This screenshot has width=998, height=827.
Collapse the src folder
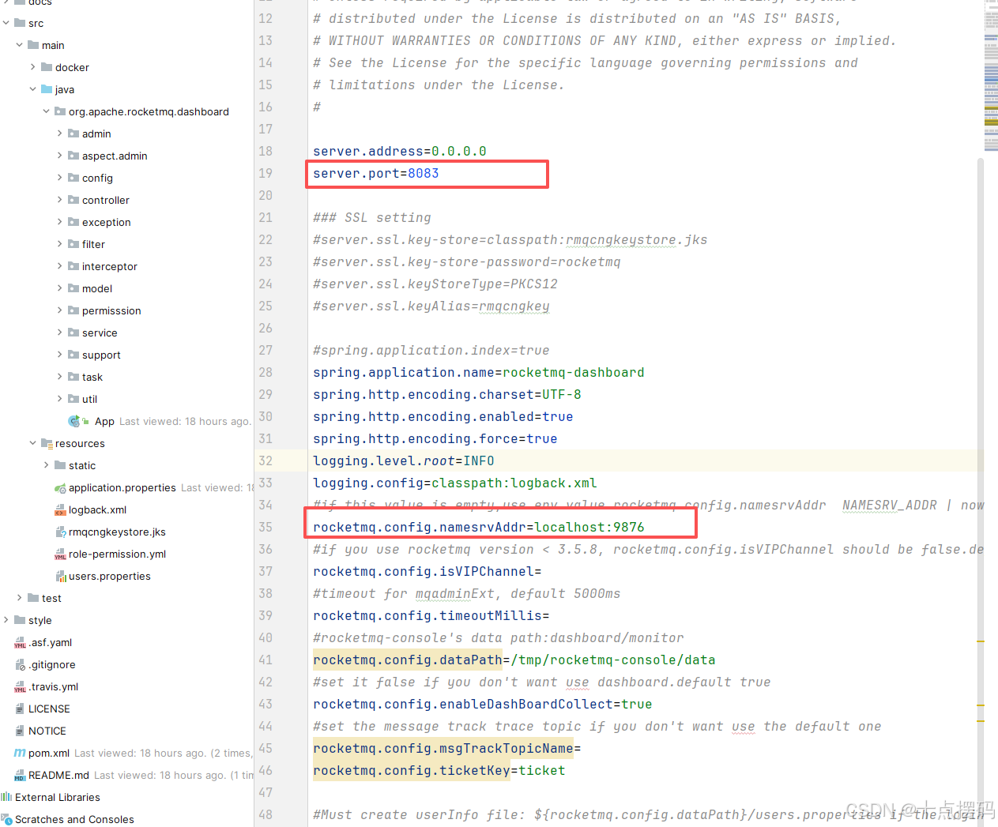(x=6, y=23)
